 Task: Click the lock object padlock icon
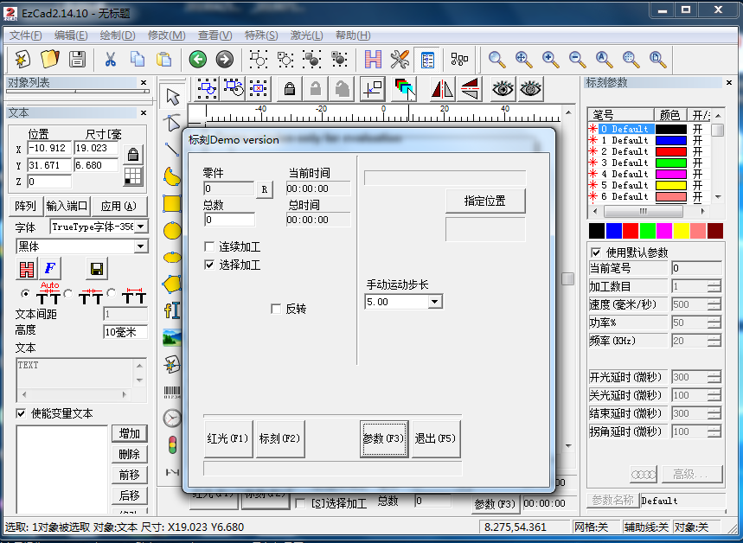tap(290, 88)
